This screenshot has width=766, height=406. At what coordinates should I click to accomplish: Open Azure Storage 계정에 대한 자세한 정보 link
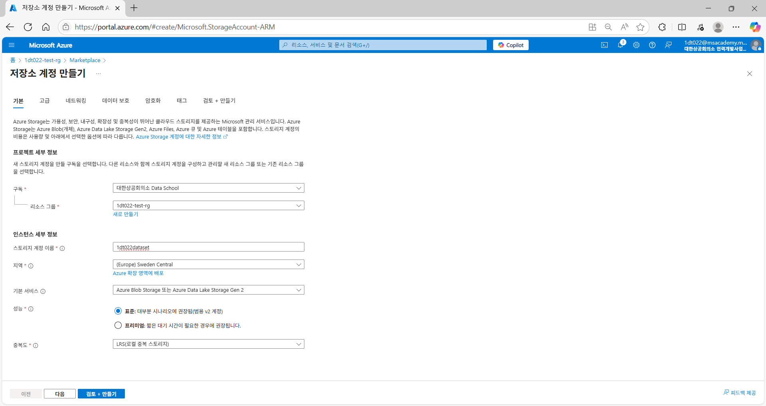point(182,137)
